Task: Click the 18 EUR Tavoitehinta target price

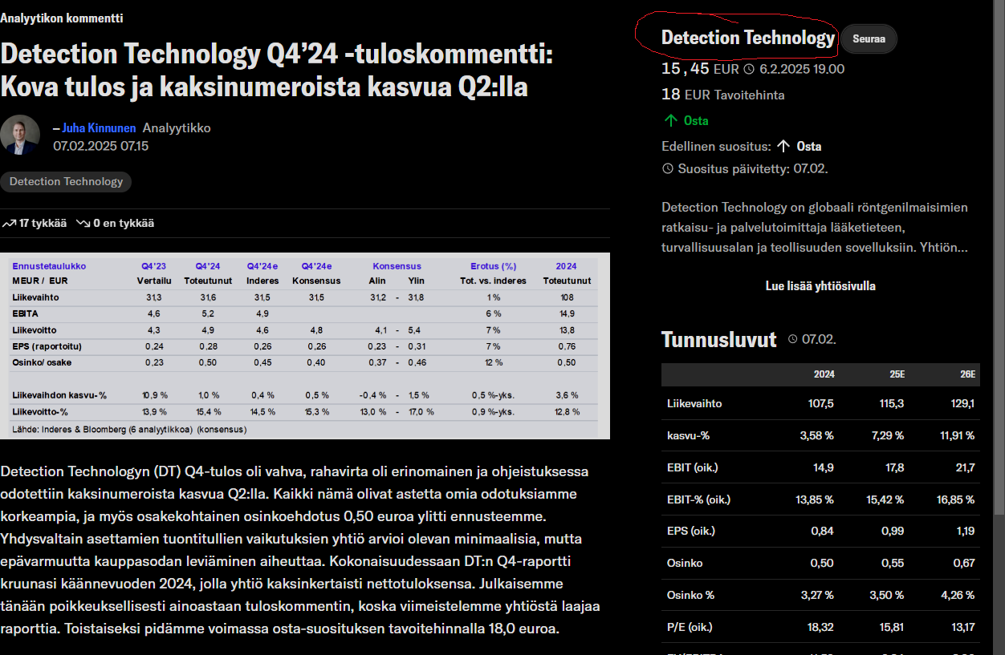Action: click(723, 95)
